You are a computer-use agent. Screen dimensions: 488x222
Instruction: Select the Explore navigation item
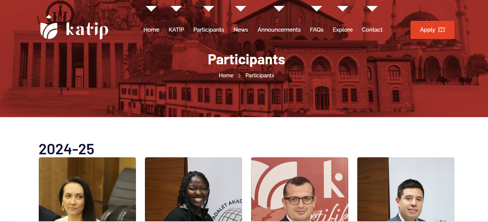(343, 30)
